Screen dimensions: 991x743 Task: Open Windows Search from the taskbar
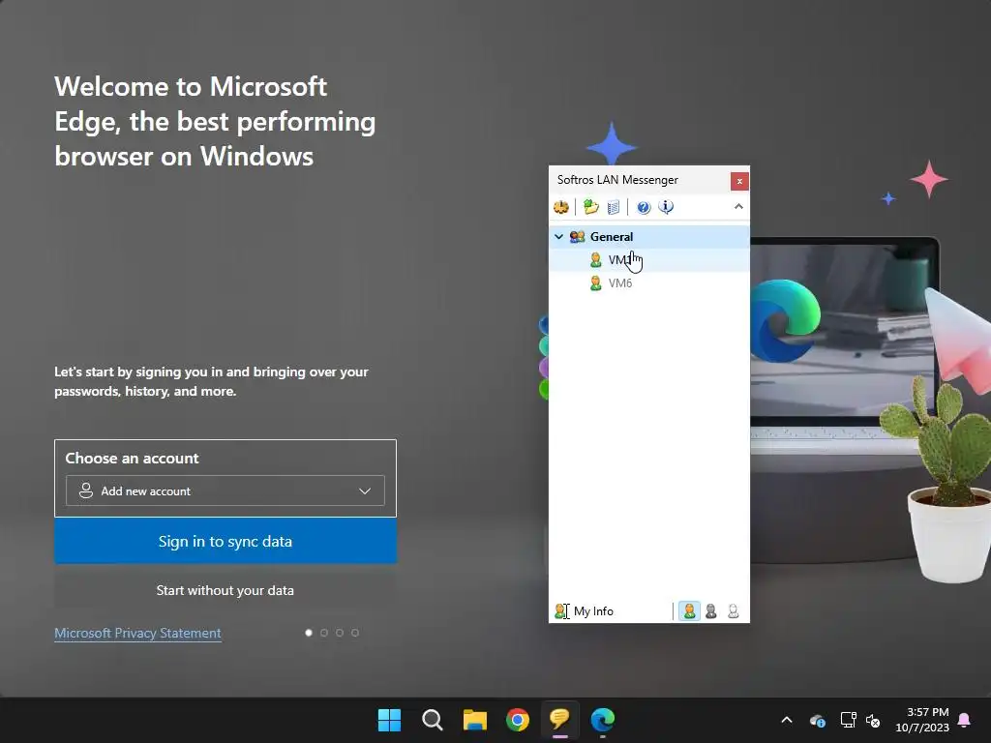(x=433, y=720)
